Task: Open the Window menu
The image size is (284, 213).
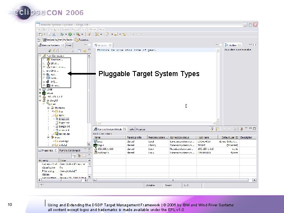Action: pyautogui.click(x=93, y=29)
